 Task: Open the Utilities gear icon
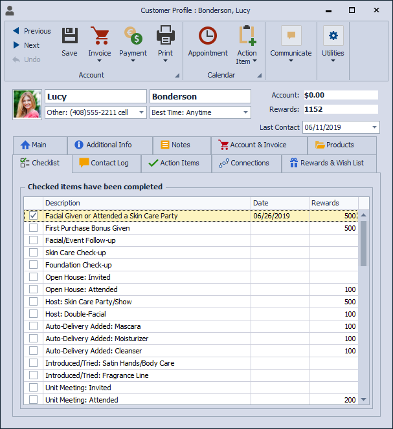333,36
